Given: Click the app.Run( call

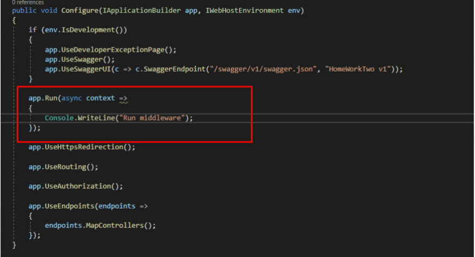Looking at the screenshot, I should coord(44,98).
